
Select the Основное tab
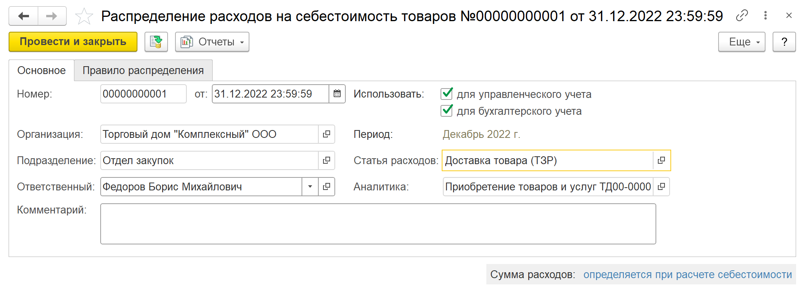(x=42, y=71)
